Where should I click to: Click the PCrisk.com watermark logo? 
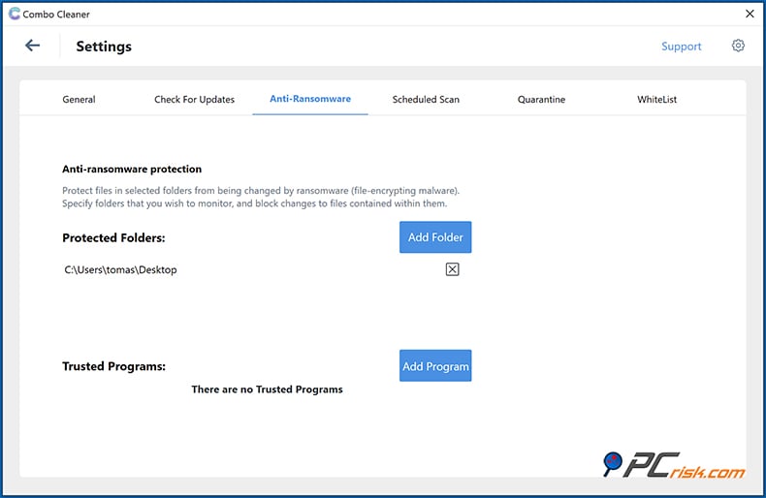[673, 466]
